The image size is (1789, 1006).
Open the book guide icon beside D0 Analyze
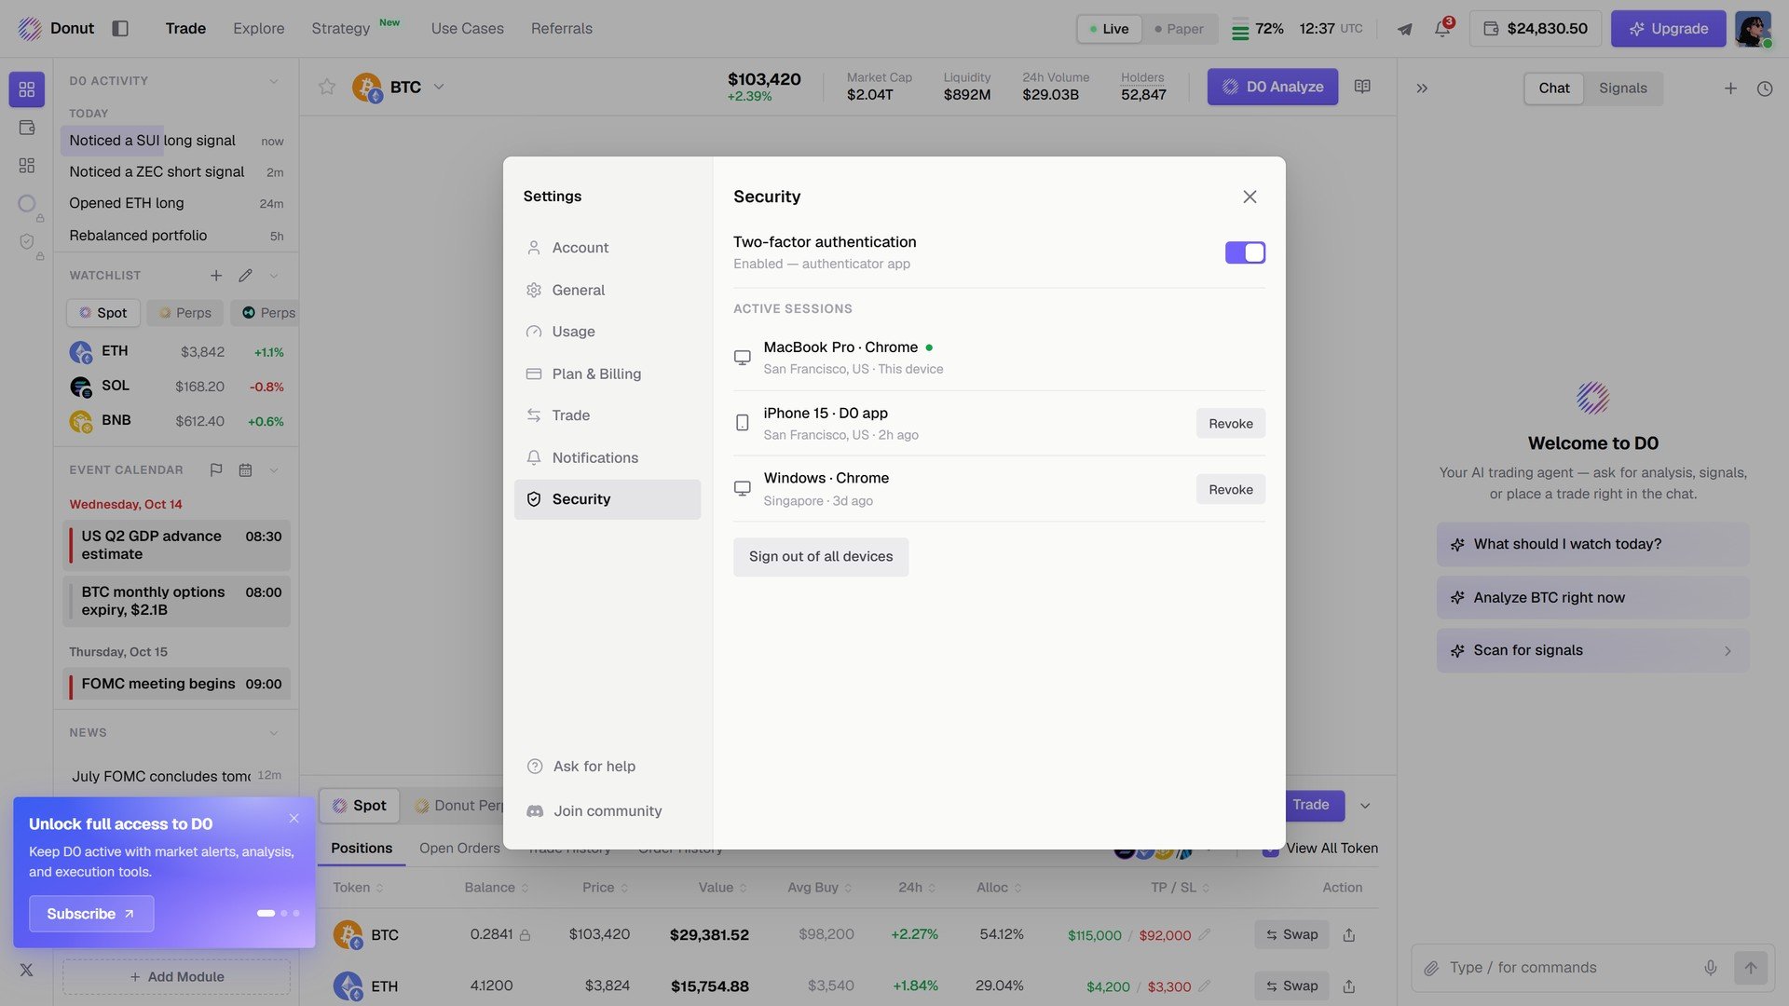[x=1362, y=87]
